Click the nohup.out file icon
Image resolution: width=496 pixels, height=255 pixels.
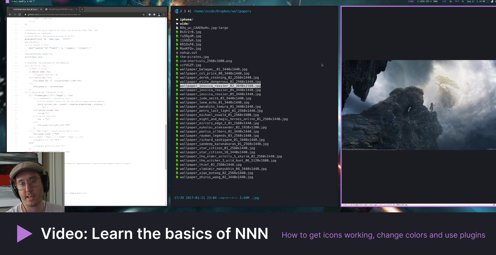(177, 53)
